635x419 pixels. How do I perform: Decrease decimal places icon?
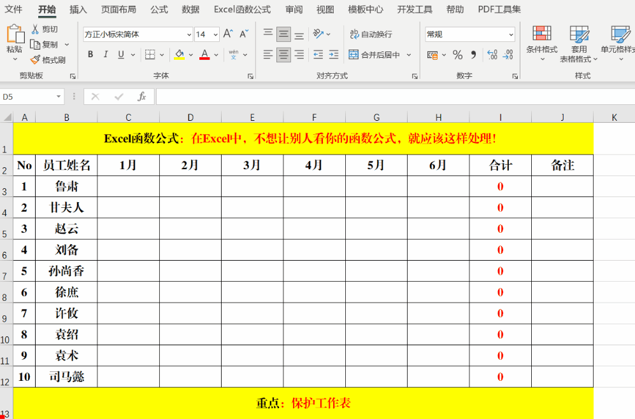[508, 55]
